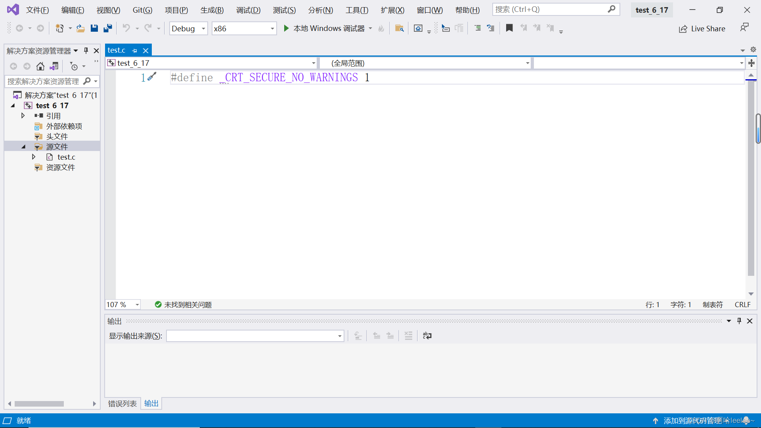The height and width of the screenshot is (428, 761).
Task: Click the comment out selected lines icon
Action: coord(478,28)
